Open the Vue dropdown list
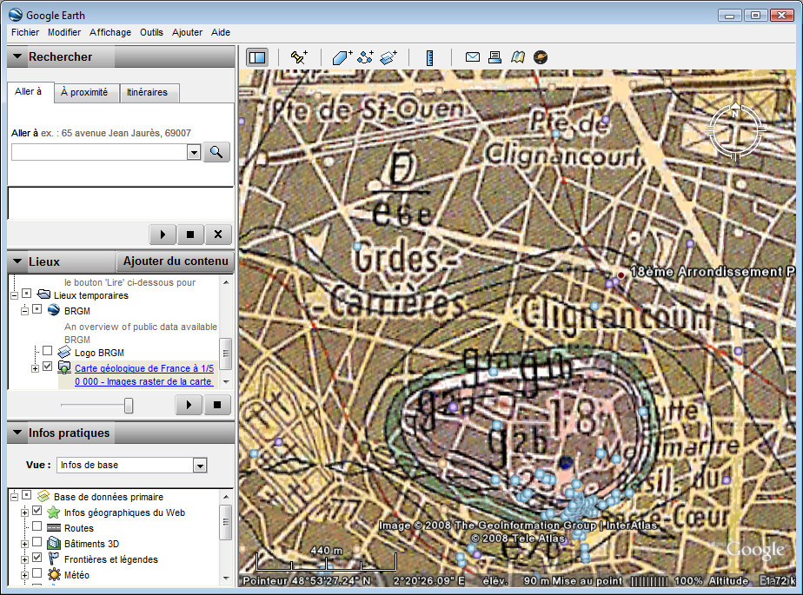Viewport: 803px width, 595px height. [200, 466]
